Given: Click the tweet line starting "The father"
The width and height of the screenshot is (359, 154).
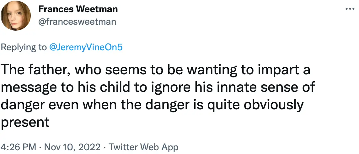Looking at the screenshot, I should pos(156,70).
